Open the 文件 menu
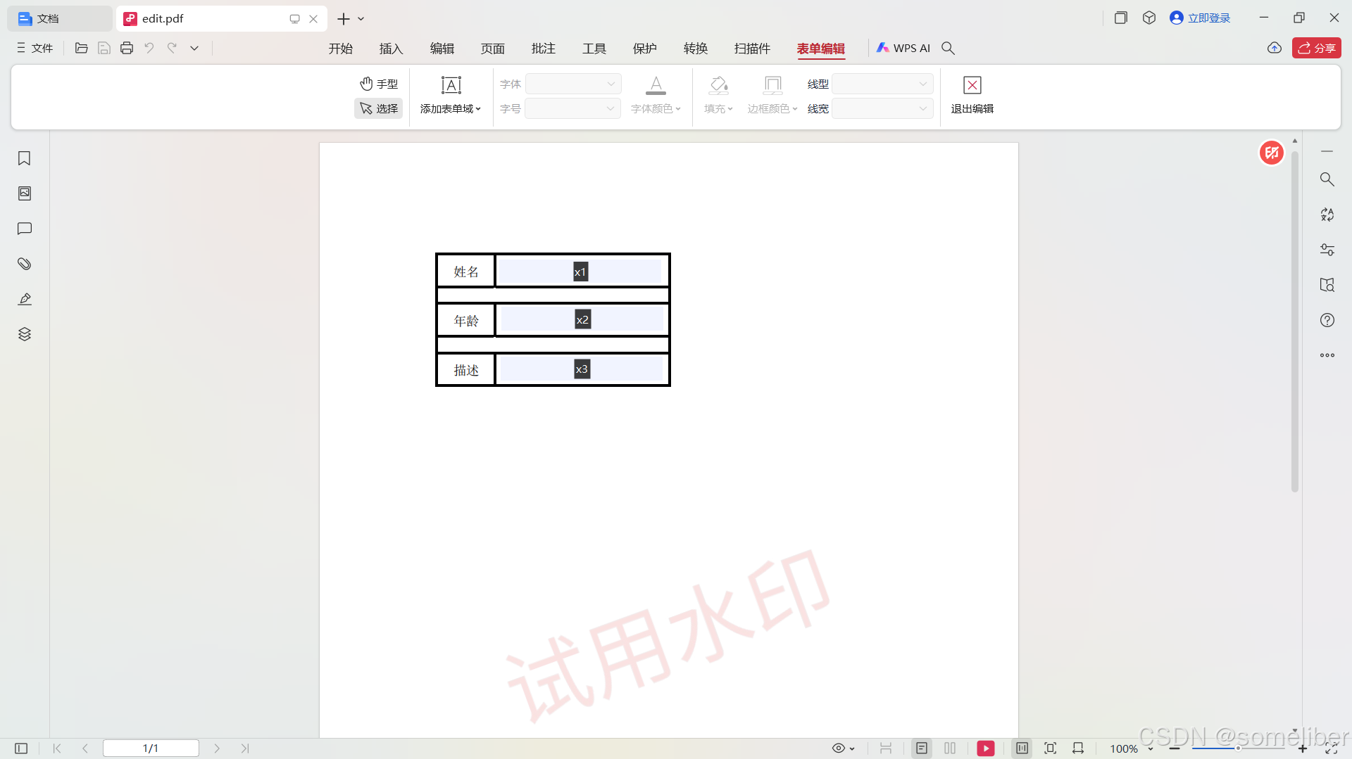 pos(35,48)
